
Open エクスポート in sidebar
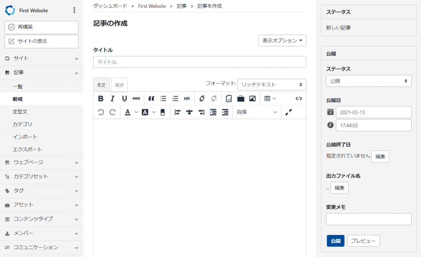pos(42,150)
